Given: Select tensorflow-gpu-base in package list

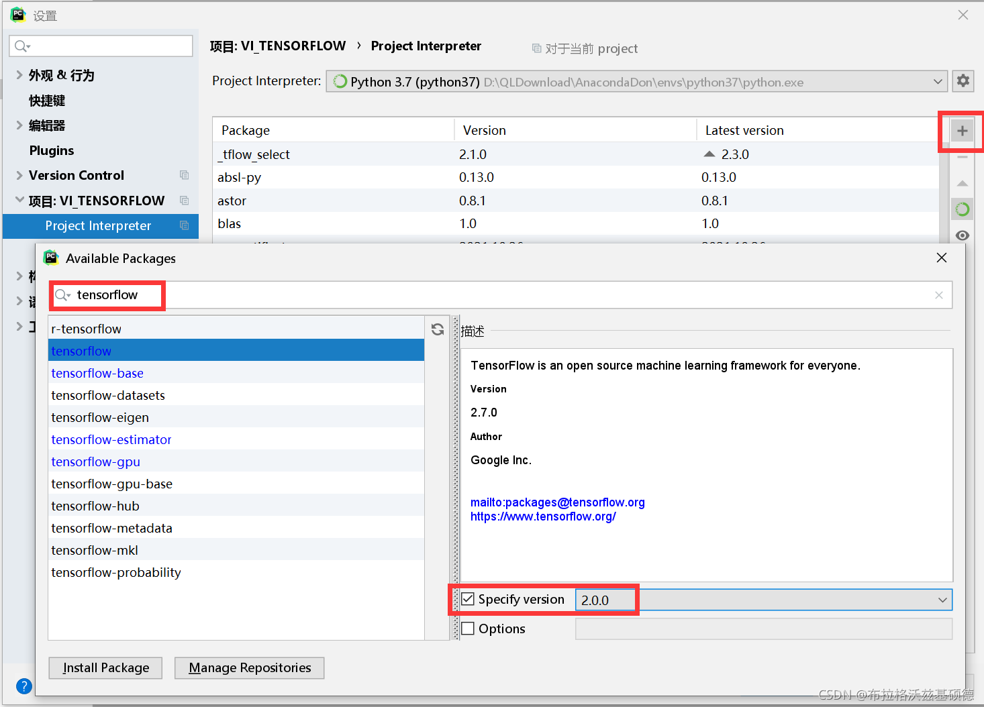Looking at the screenshot, I should (x=236, y=484).
